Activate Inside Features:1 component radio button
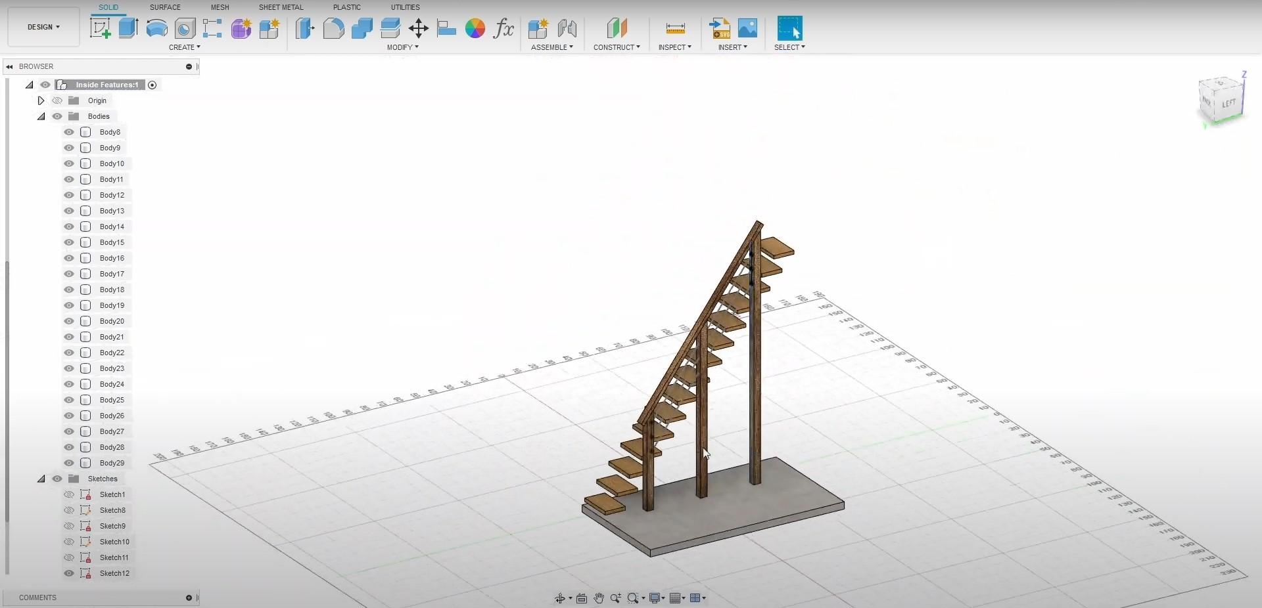This screenshot has width=1262, height=608. pos(152,85)
